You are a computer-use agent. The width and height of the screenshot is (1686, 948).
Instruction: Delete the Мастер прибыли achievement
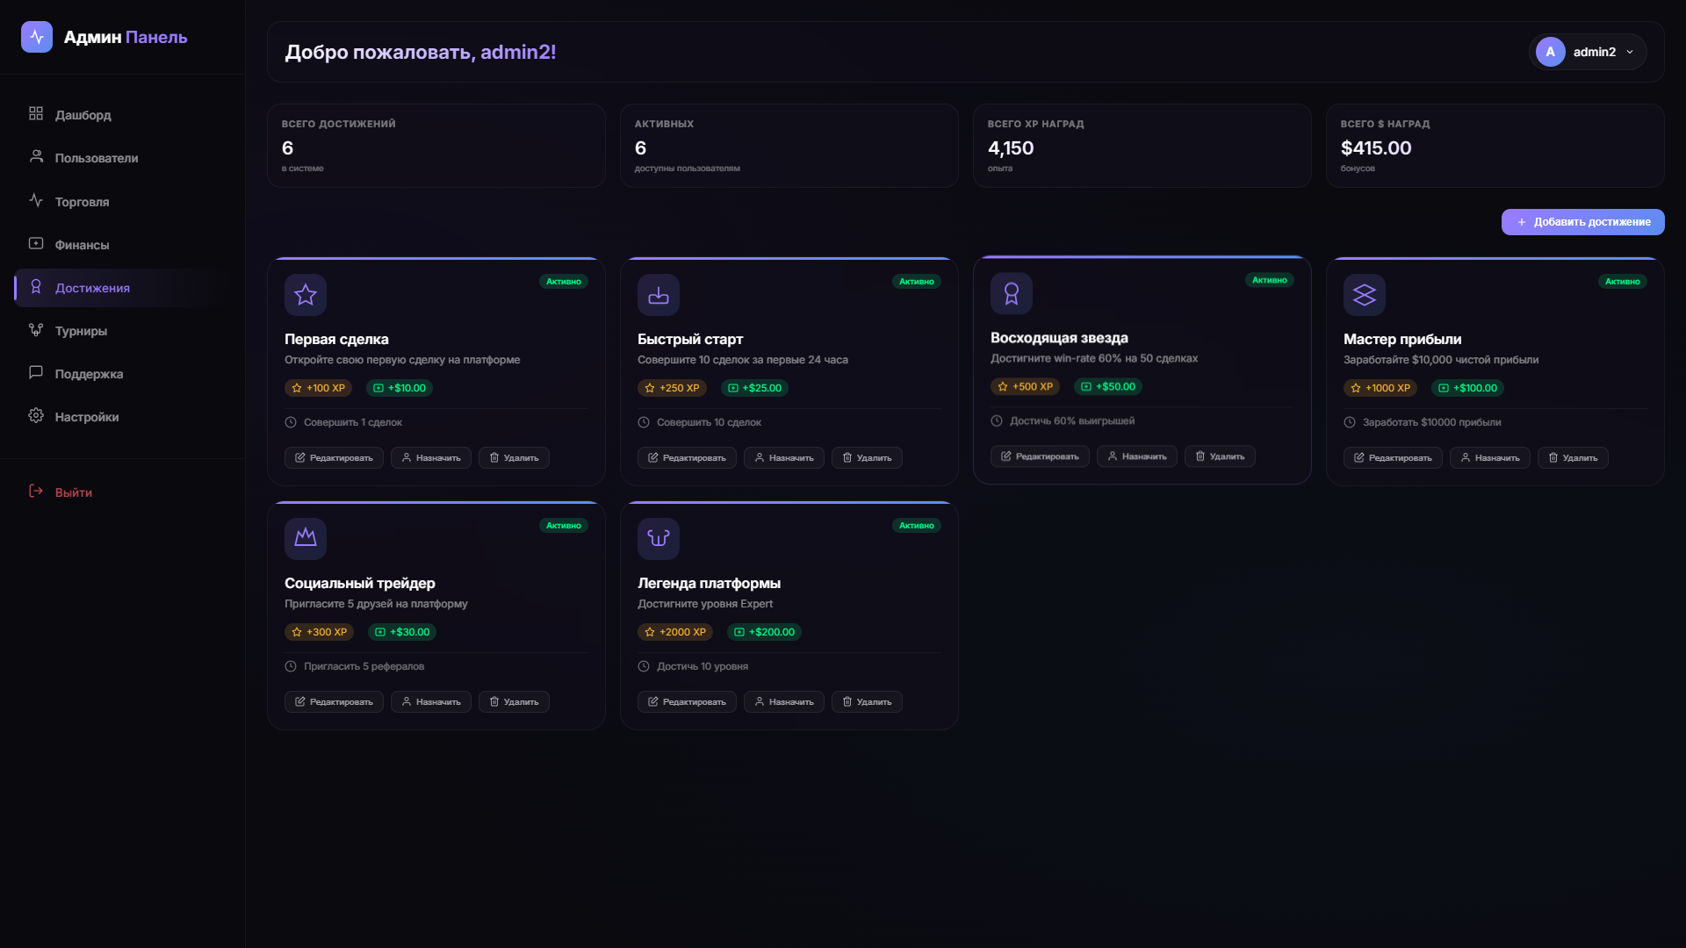(x=1573, y=458)
